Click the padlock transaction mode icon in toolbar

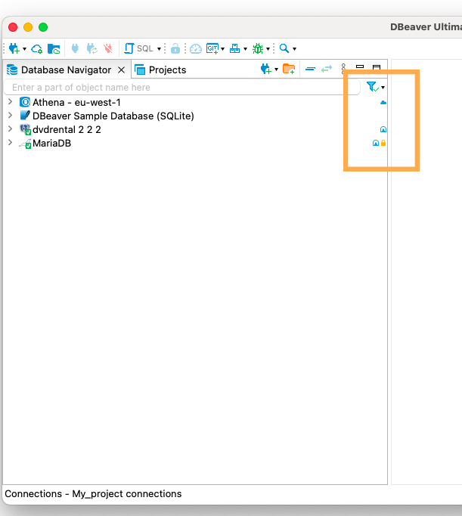tap(175, 48)
